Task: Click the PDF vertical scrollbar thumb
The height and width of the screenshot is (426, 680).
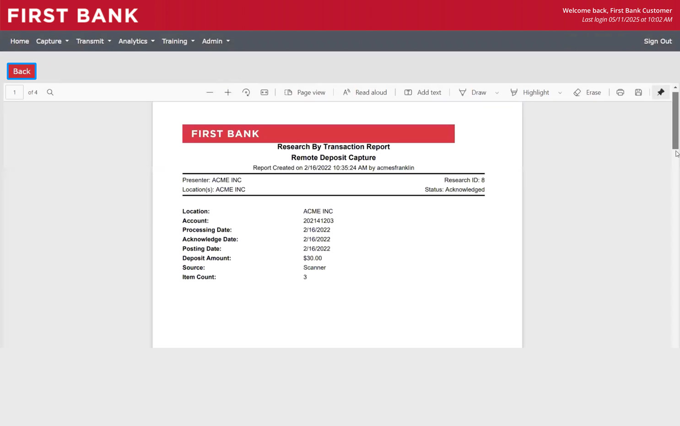Action: click(x=675, y=120)
